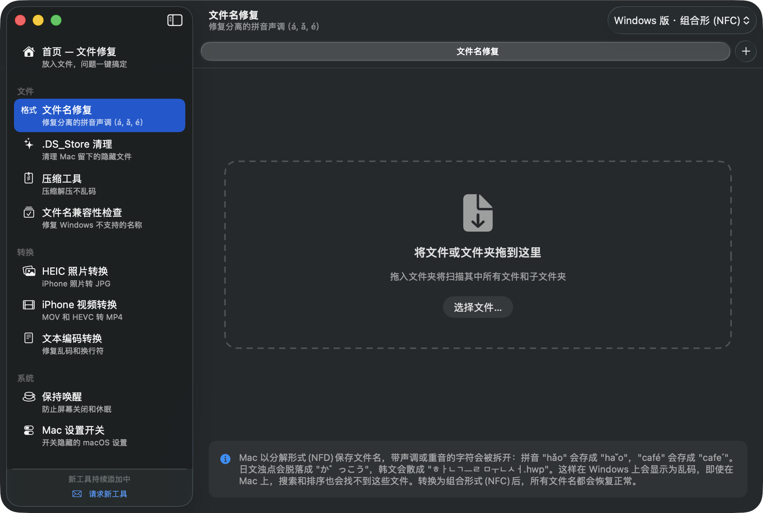Click the zip archive icon for 压缩工具
This screenshot has width=763, height=513.
pos(29,178)
